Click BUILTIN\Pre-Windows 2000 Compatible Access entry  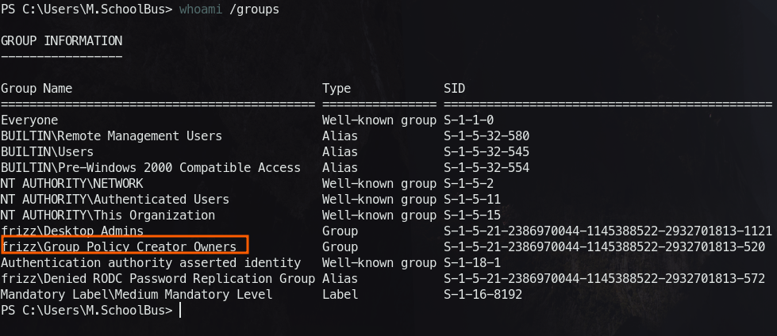[151, 167]
